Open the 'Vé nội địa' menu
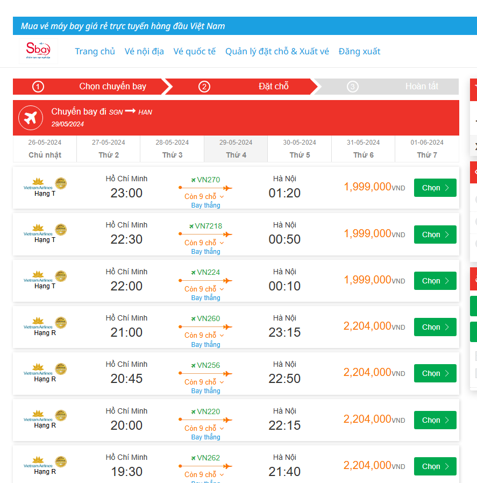 click(x=144, y=52)
